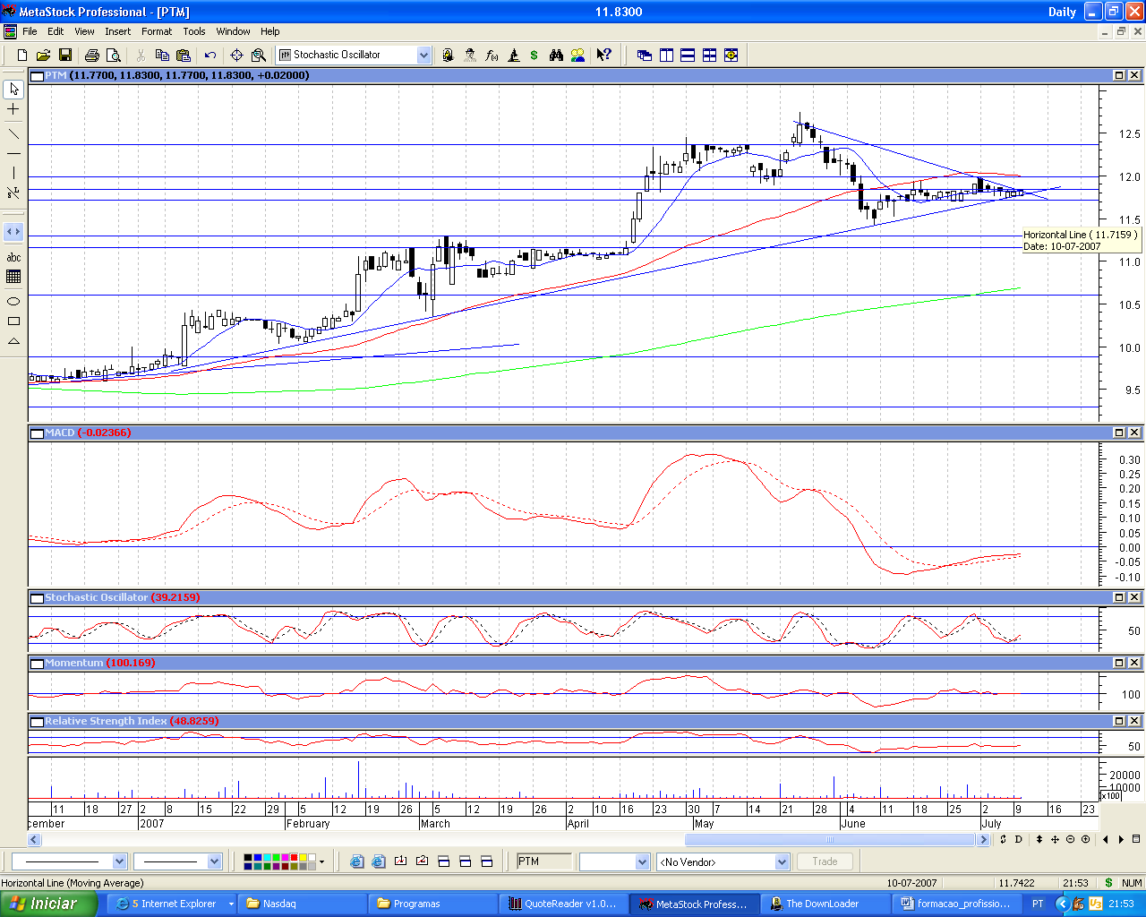Choose the vertical line drawing tool

[x=13, y=173]
